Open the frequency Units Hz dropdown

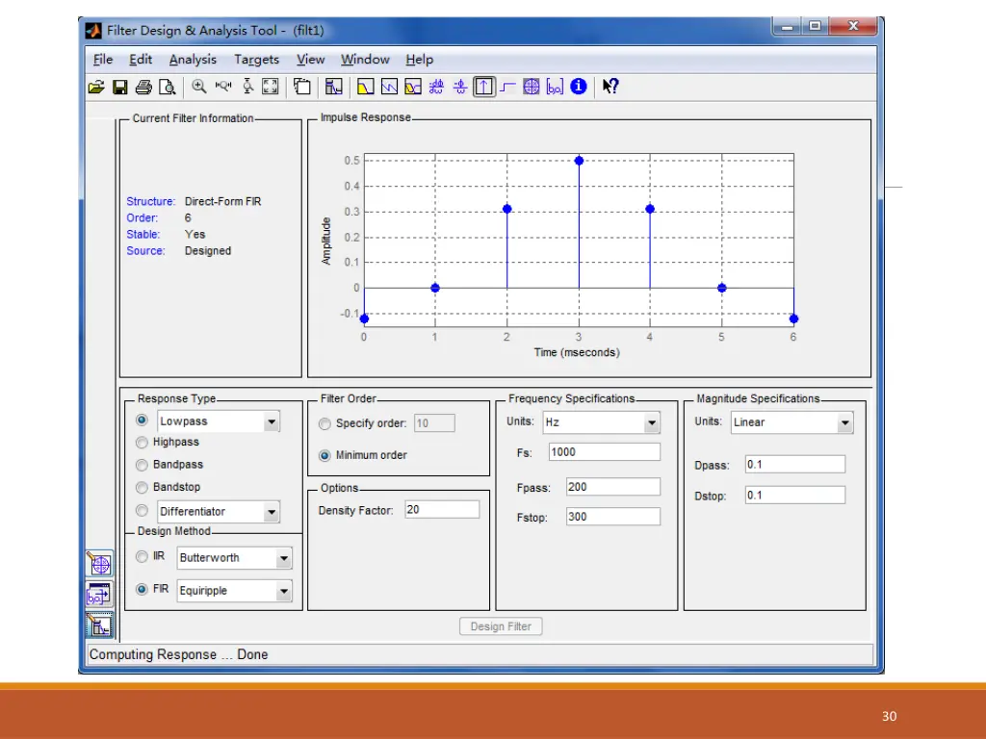652,423
